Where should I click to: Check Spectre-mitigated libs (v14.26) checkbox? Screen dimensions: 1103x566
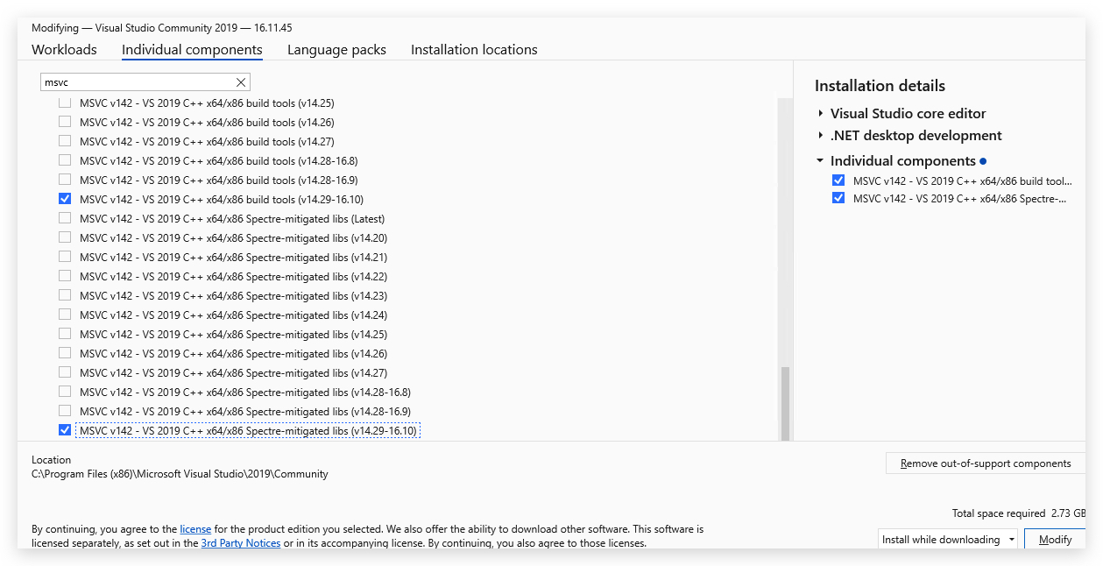pos(65,354)
